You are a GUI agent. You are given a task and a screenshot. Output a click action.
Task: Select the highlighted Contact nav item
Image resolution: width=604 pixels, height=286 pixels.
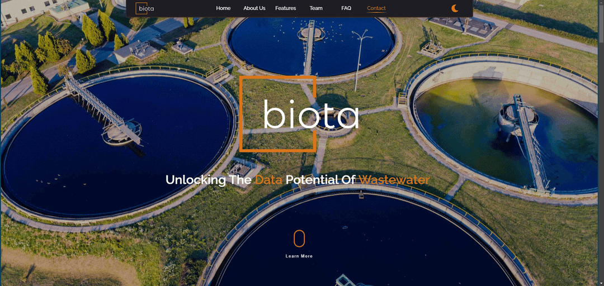pyautogui.click(x=376, y=8)
